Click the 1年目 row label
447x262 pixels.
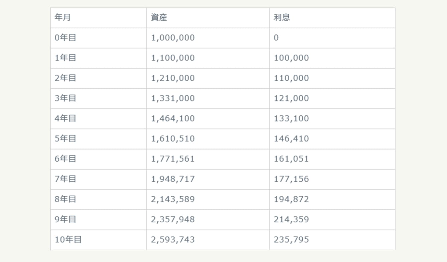[x=66, y=58]
